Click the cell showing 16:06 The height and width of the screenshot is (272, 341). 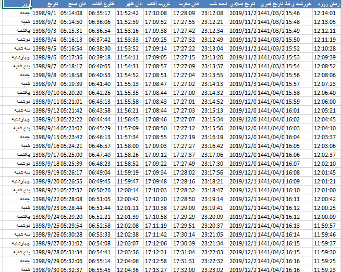click(x=298, y=155)
